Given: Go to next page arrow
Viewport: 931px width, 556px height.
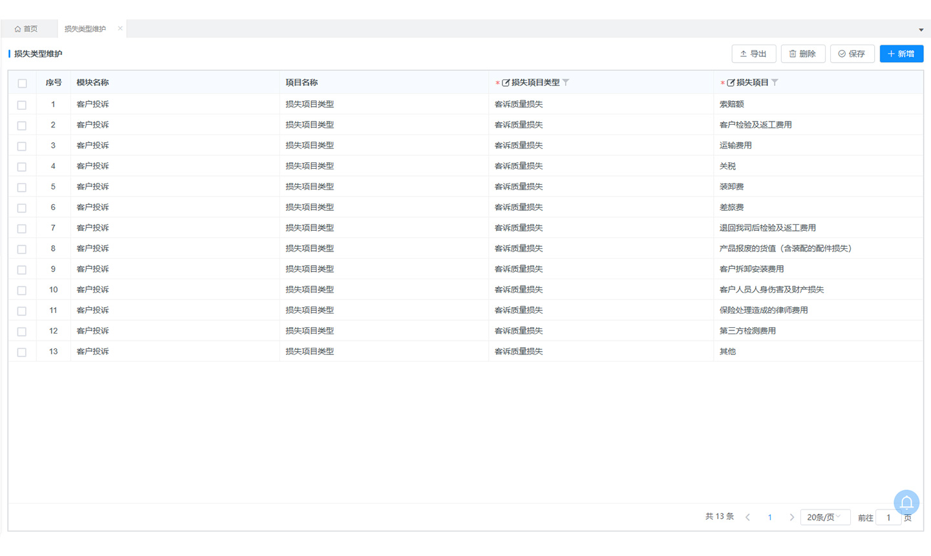Looking at the screenshot, I should point(791,517).
